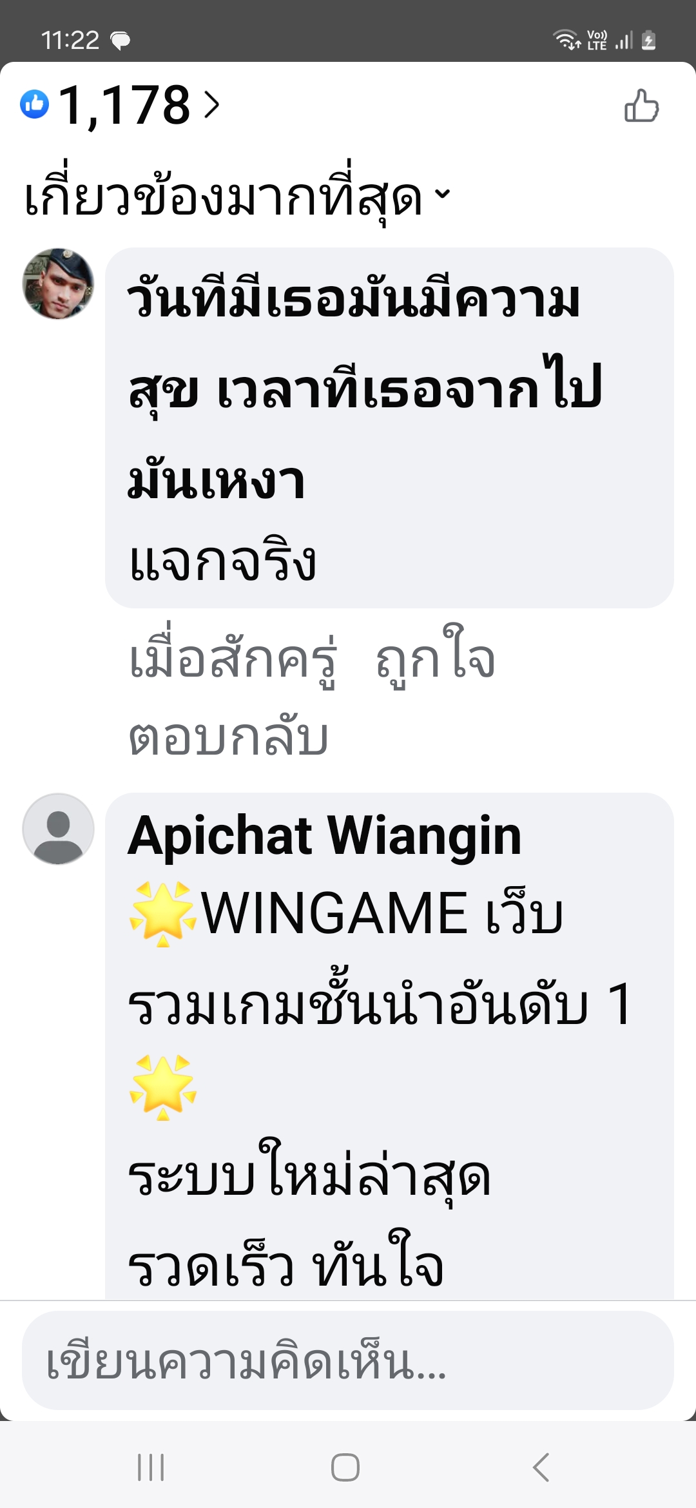Open commenter name วันทีมีเธอมันมีความสุข
696x1508 pixels.
click(x=365, y=391)
